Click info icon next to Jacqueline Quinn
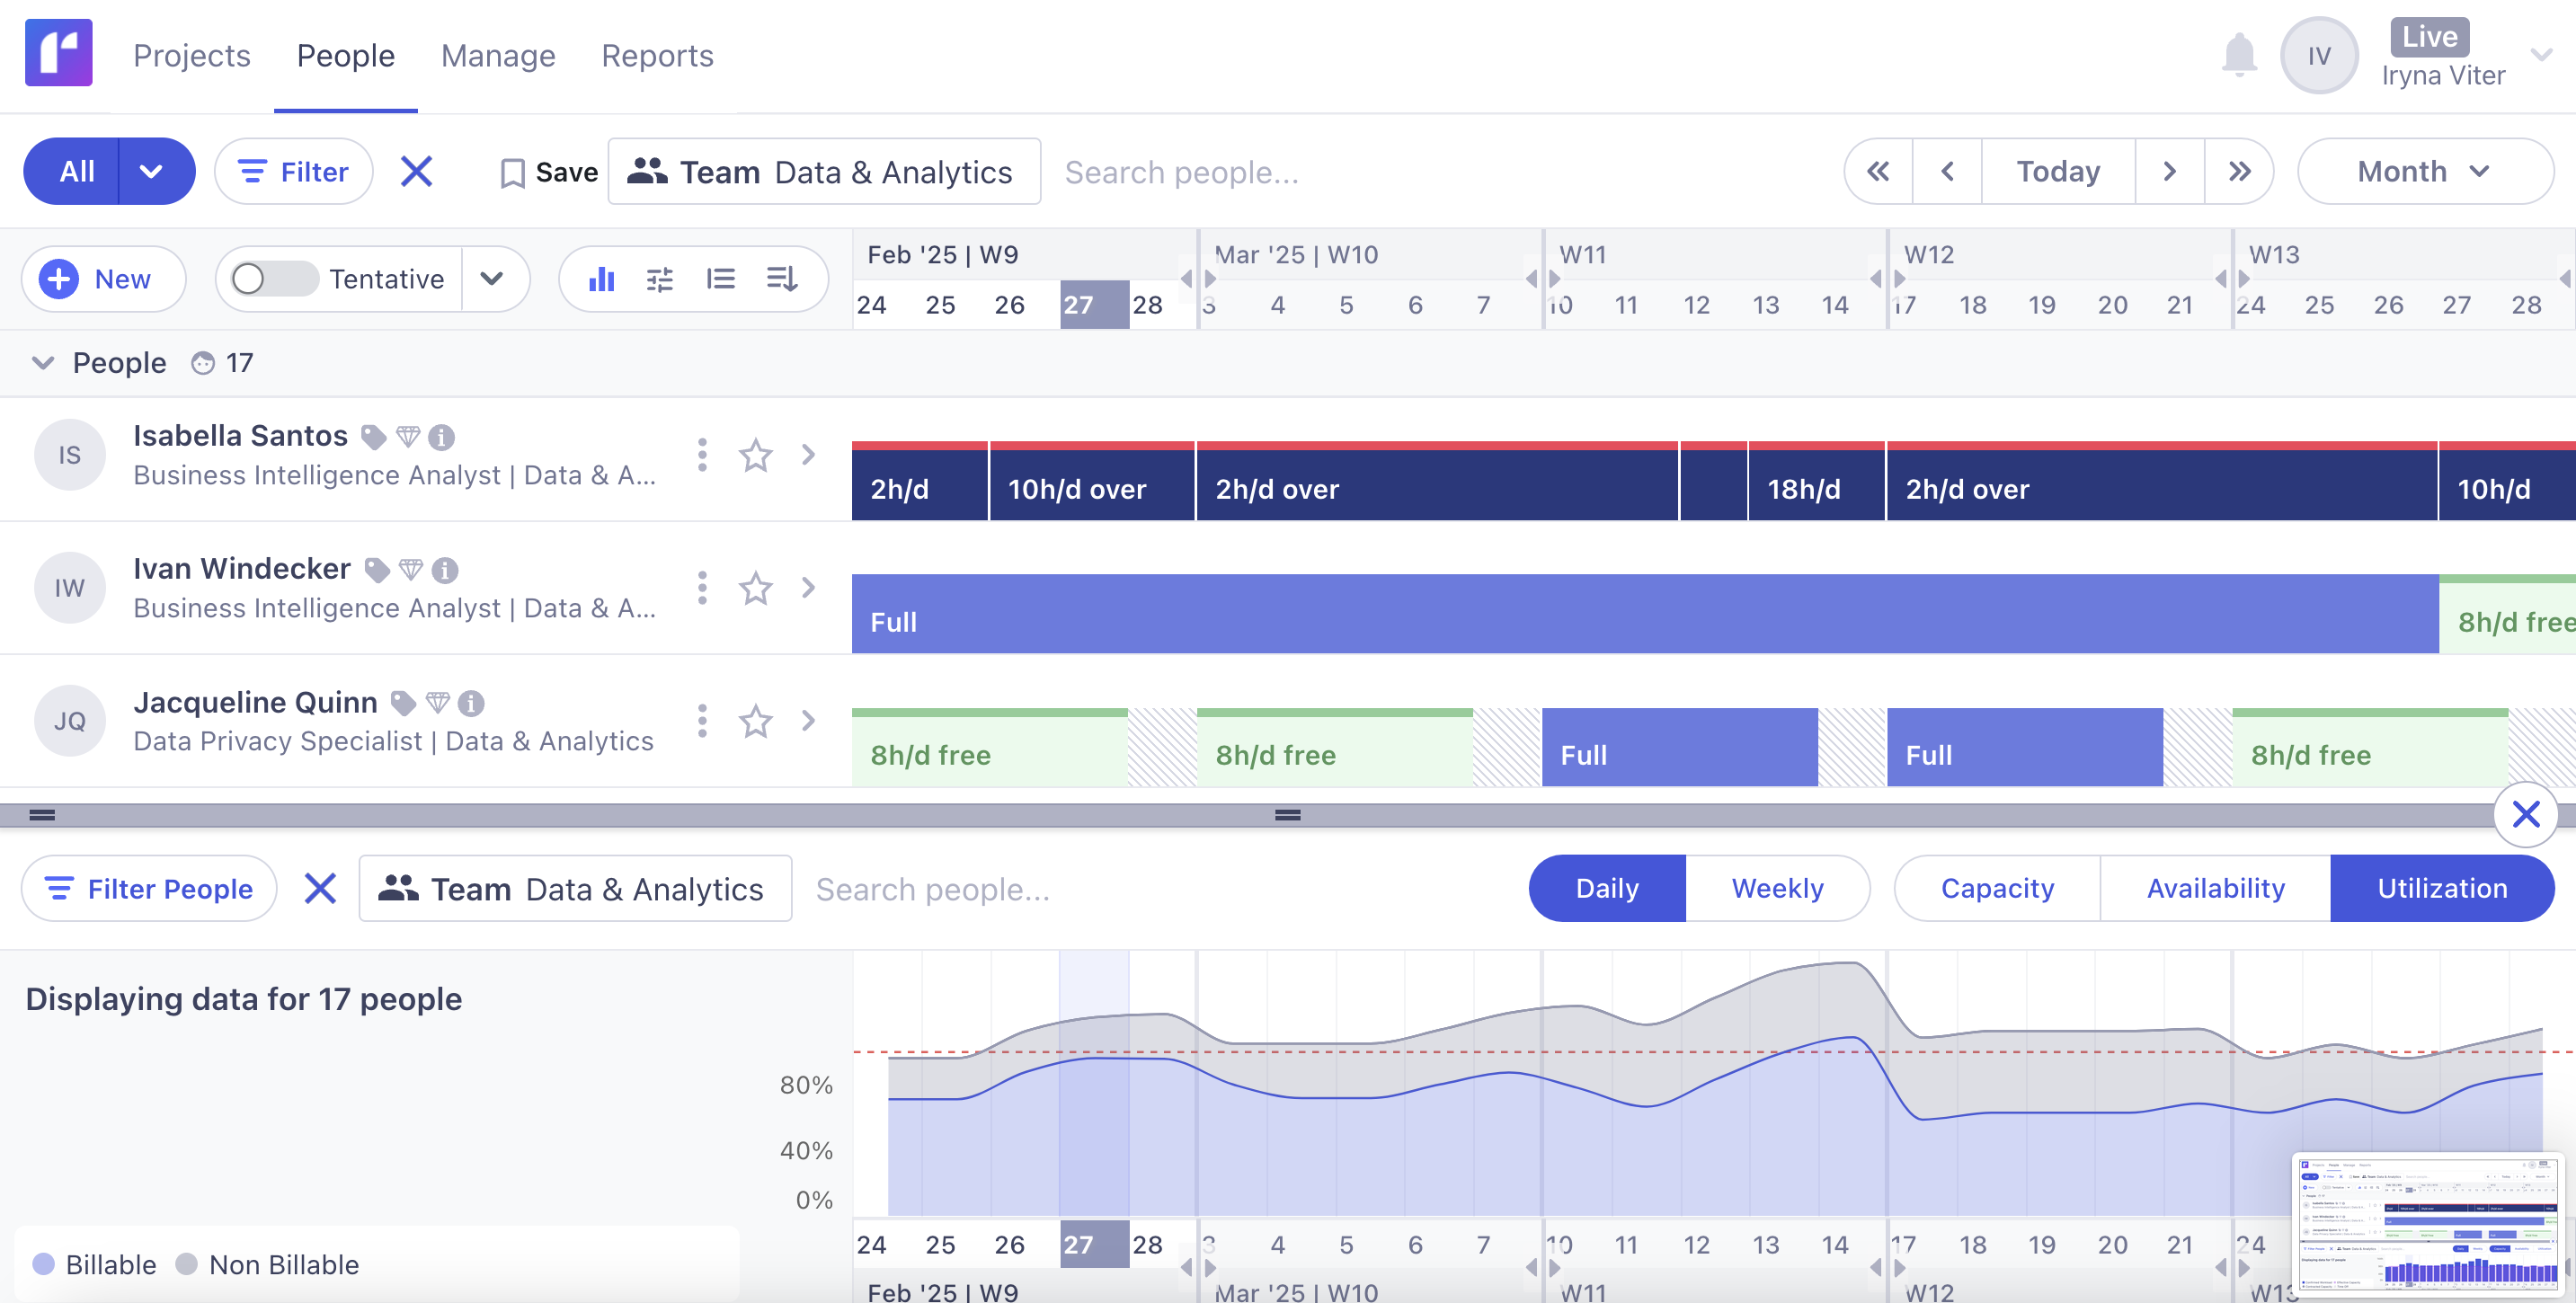 471,704
